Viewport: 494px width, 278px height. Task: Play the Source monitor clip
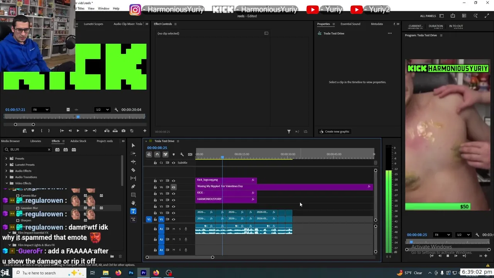tap(78, 131)
